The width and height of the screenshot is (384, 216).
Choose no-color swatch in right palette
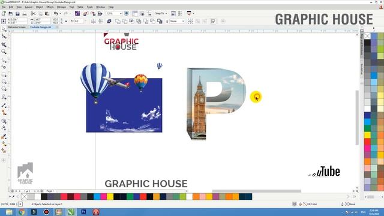(367, 36)
